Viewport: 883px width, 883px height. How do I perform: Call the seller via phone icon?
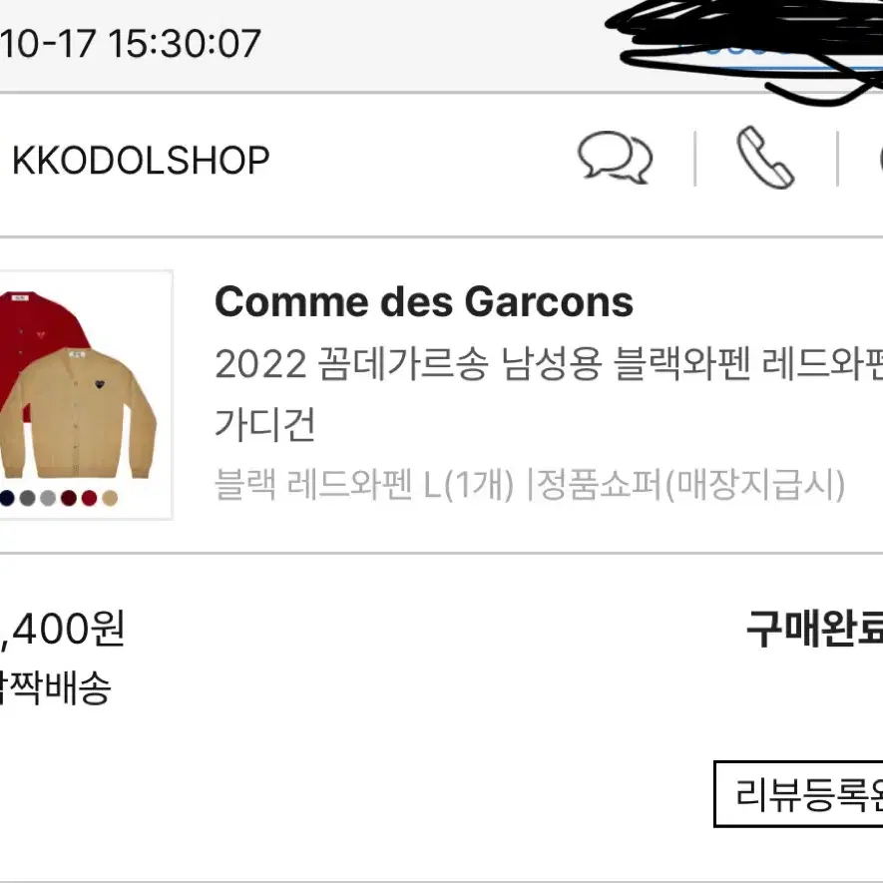(766, 158)
